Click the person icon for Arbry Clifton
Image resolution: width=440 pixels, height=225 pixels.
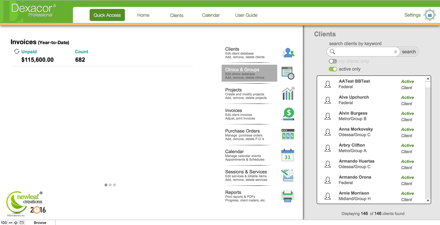328,148
